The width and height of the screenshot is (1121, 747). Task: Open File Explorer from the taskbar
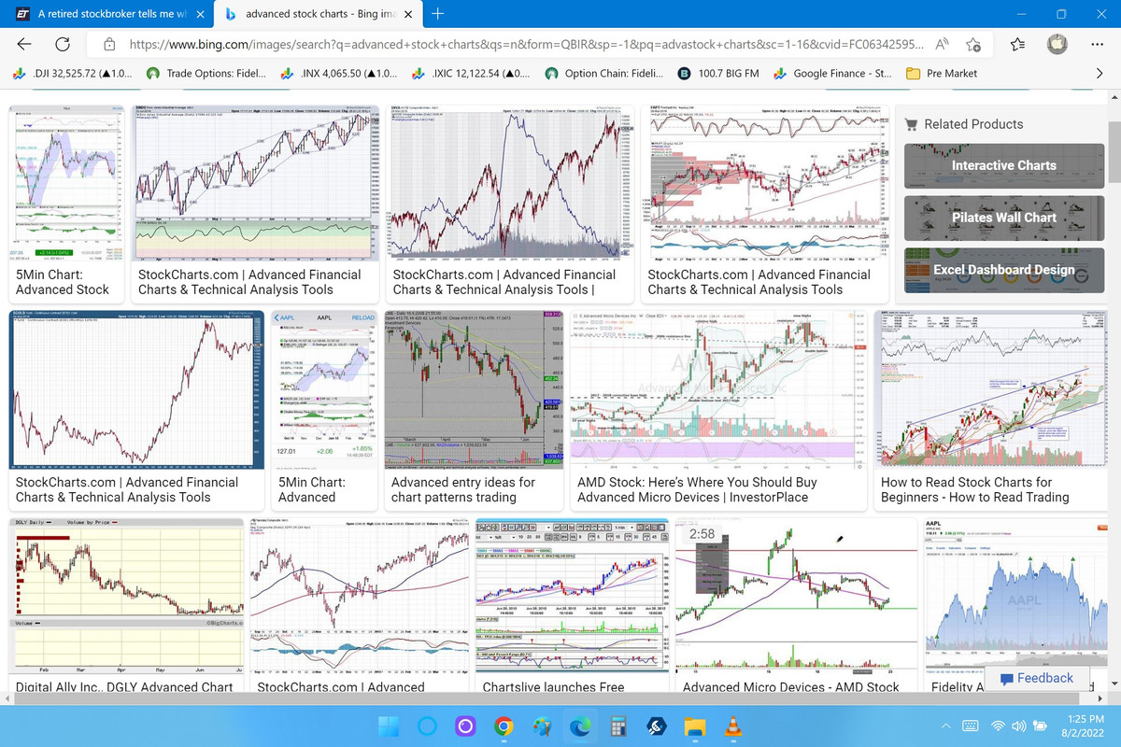pyautogui.click(x=694, y=726)
